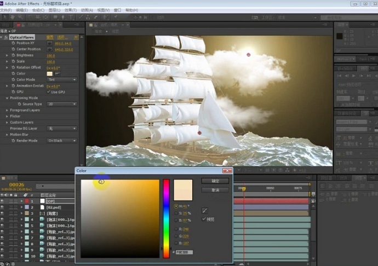Image resolution: width=378 pixels, height=266 pixels.
Task: Select the S saturation radio button
Action: (x=176, y=213)
